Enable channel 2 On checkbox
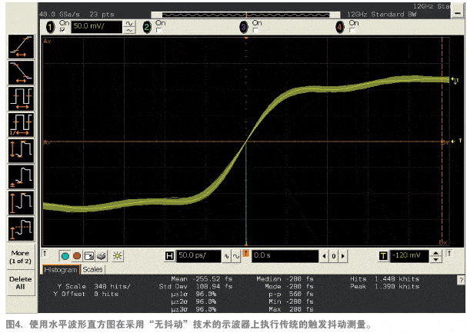The height and width of the screenshot is (333, 467). pyautogui.click(x=159, y=31)
